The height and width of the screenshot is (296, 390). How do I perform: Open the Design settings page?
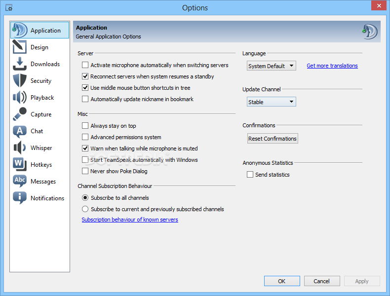(x=39, y=47)
